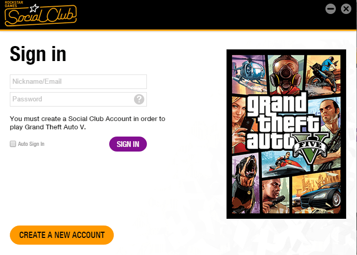Click the Auto Sign In label text
The image size is (357, 255).
click(31, 144)
